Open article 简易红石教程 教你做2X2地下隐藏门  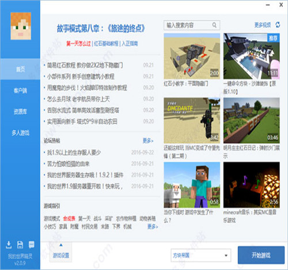85,65
